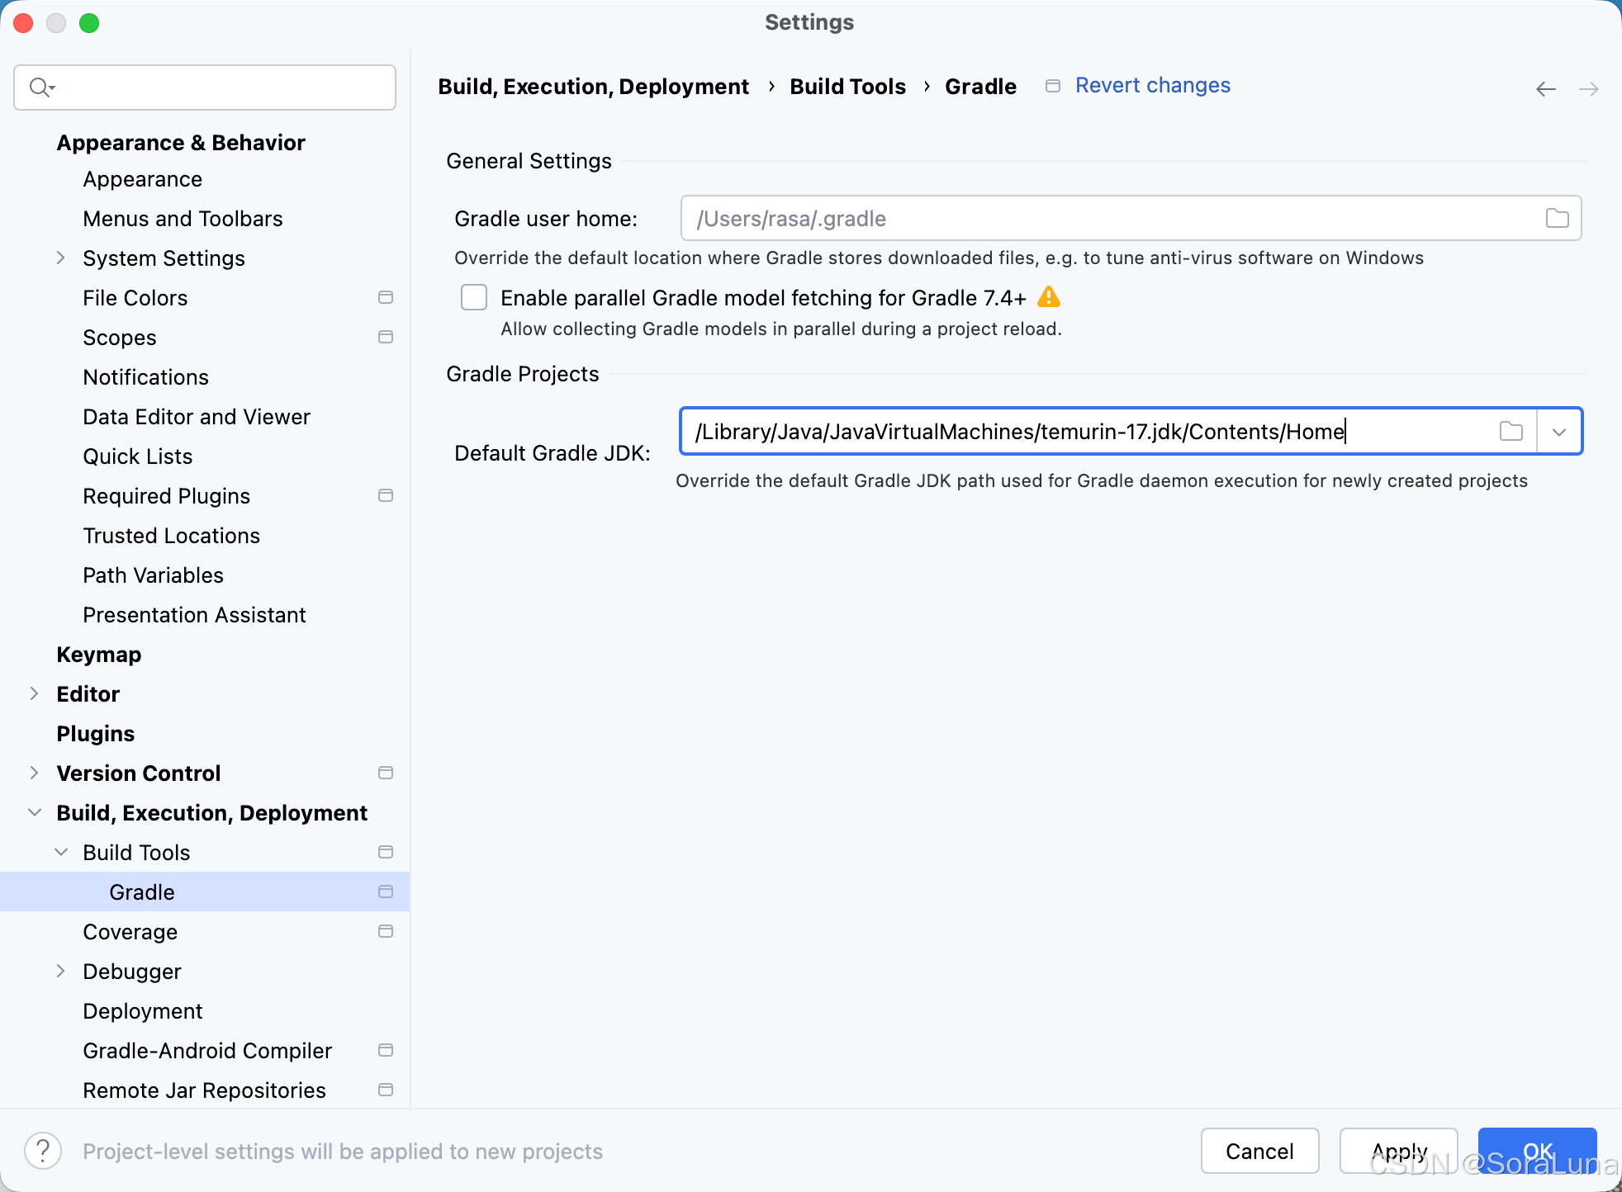Collapse the Build Tools tree node

60,852
